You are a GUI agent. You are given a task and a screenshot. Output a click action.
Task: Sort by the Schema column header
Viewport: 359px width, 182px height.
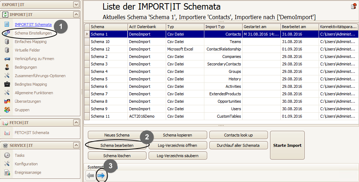pyautogui.click(x=109, y=27)
